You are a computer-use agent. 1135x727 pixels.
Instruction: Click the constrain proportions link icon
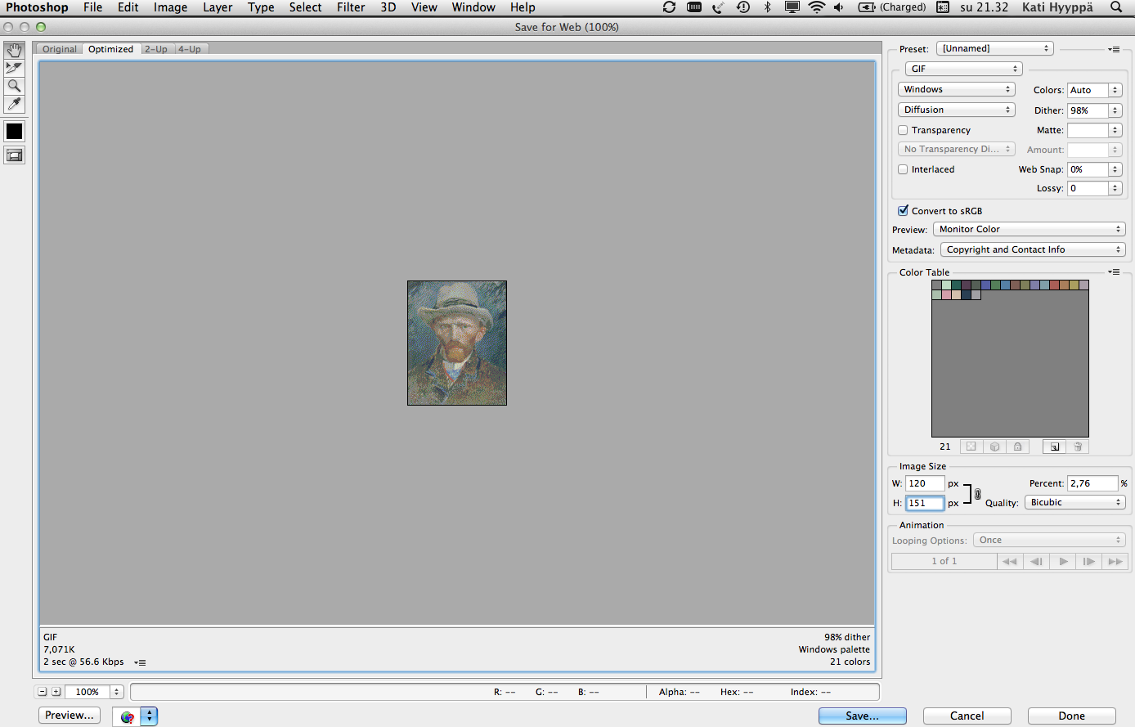click(977, 494)
